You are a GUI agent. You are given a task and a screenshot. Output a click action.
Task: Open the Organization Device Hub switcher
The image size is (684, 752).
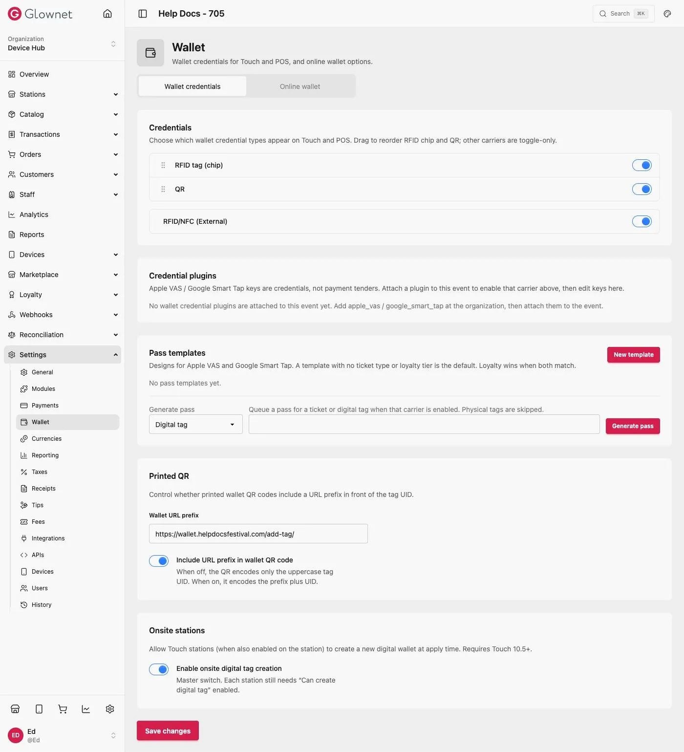tap(63, 43)
